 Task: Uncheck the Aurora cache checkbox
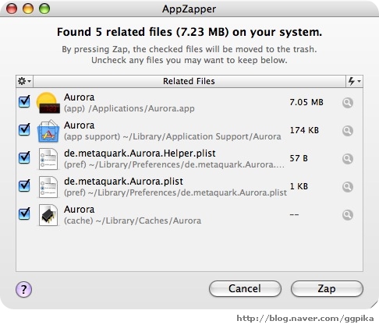coord(24,213)
